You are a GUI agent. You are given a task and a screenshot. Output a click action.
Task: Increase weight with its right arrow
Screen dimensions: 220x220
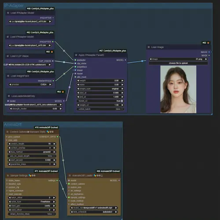pyautogui.click(x=122, y=81)
